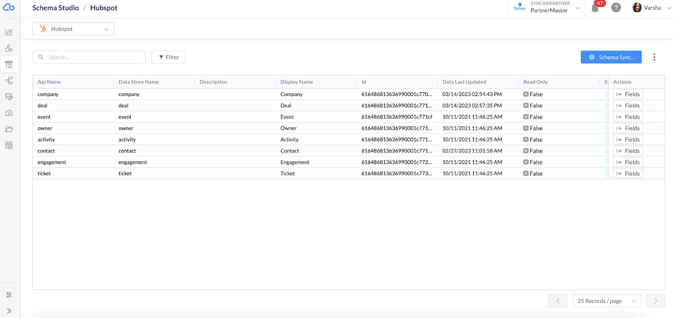Expand the Varsha user menu chevron
The height and width of the screenshot is (318, 674).
[669, 8]
